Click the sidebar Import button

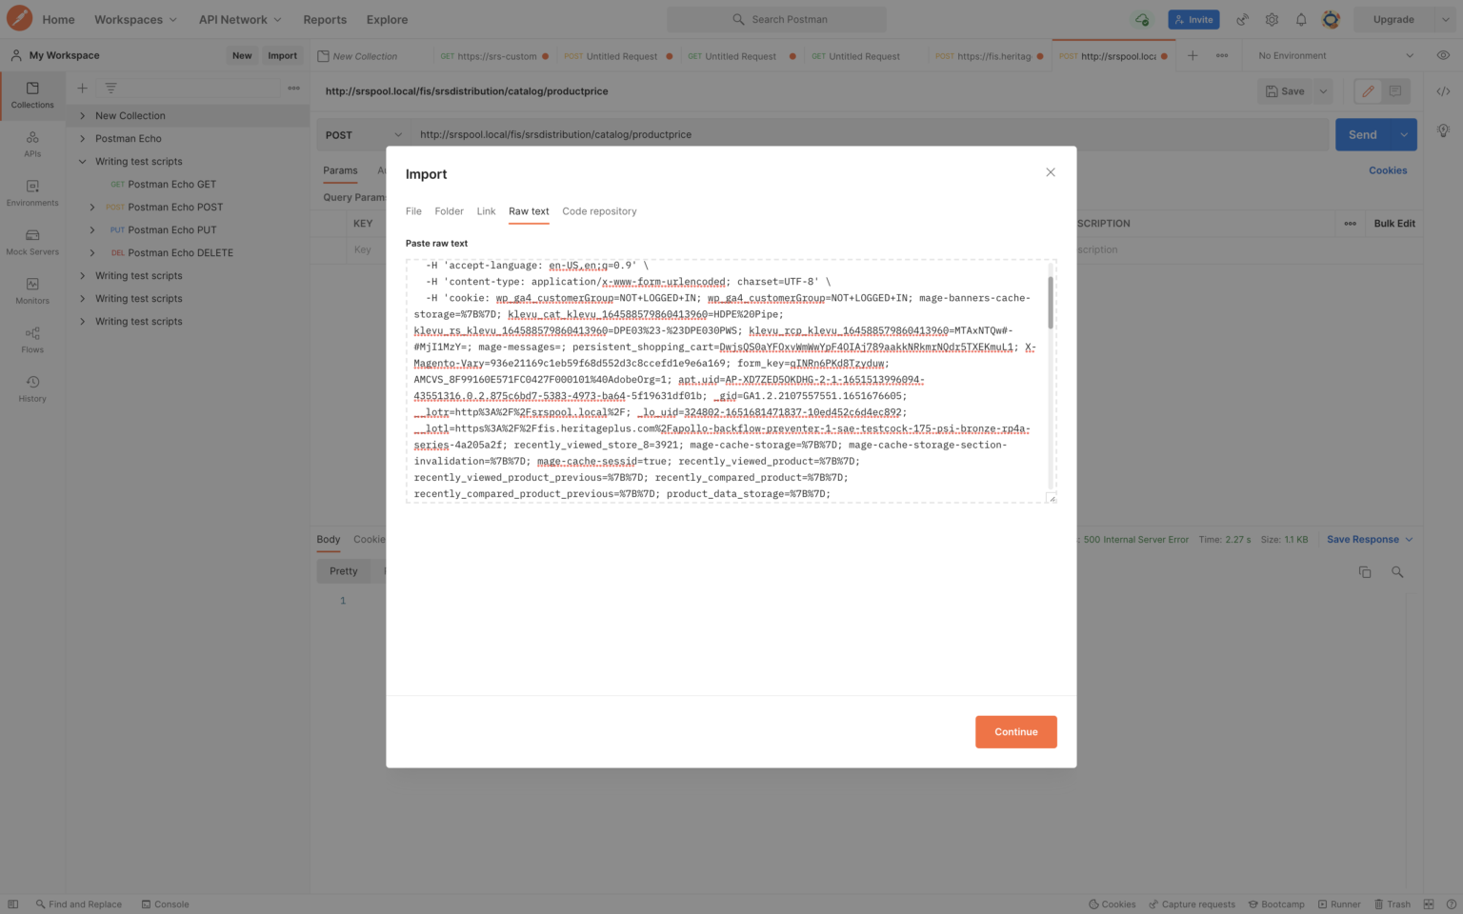pyautogui.click(x=282, y=55)
